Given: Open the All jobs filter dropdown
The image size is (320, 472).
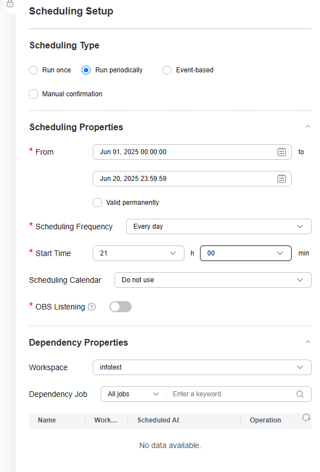Looking at the screenshot, I should [133, 394].
